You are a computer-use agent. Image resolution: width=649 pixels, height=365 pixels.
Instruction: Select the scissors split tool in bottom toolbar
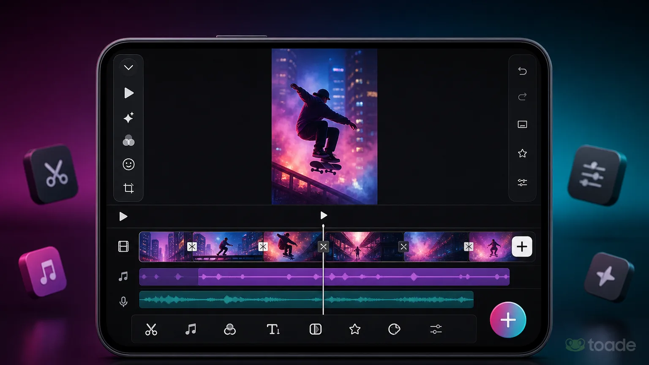[x=151, y=329]
